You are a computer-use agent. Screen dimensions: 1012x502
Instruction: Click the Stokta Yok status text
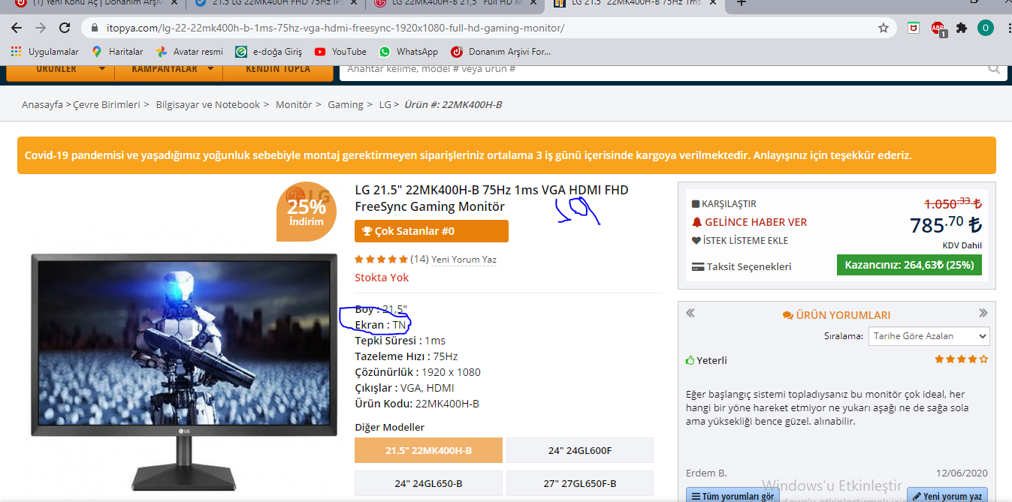[x=382, y=278]
